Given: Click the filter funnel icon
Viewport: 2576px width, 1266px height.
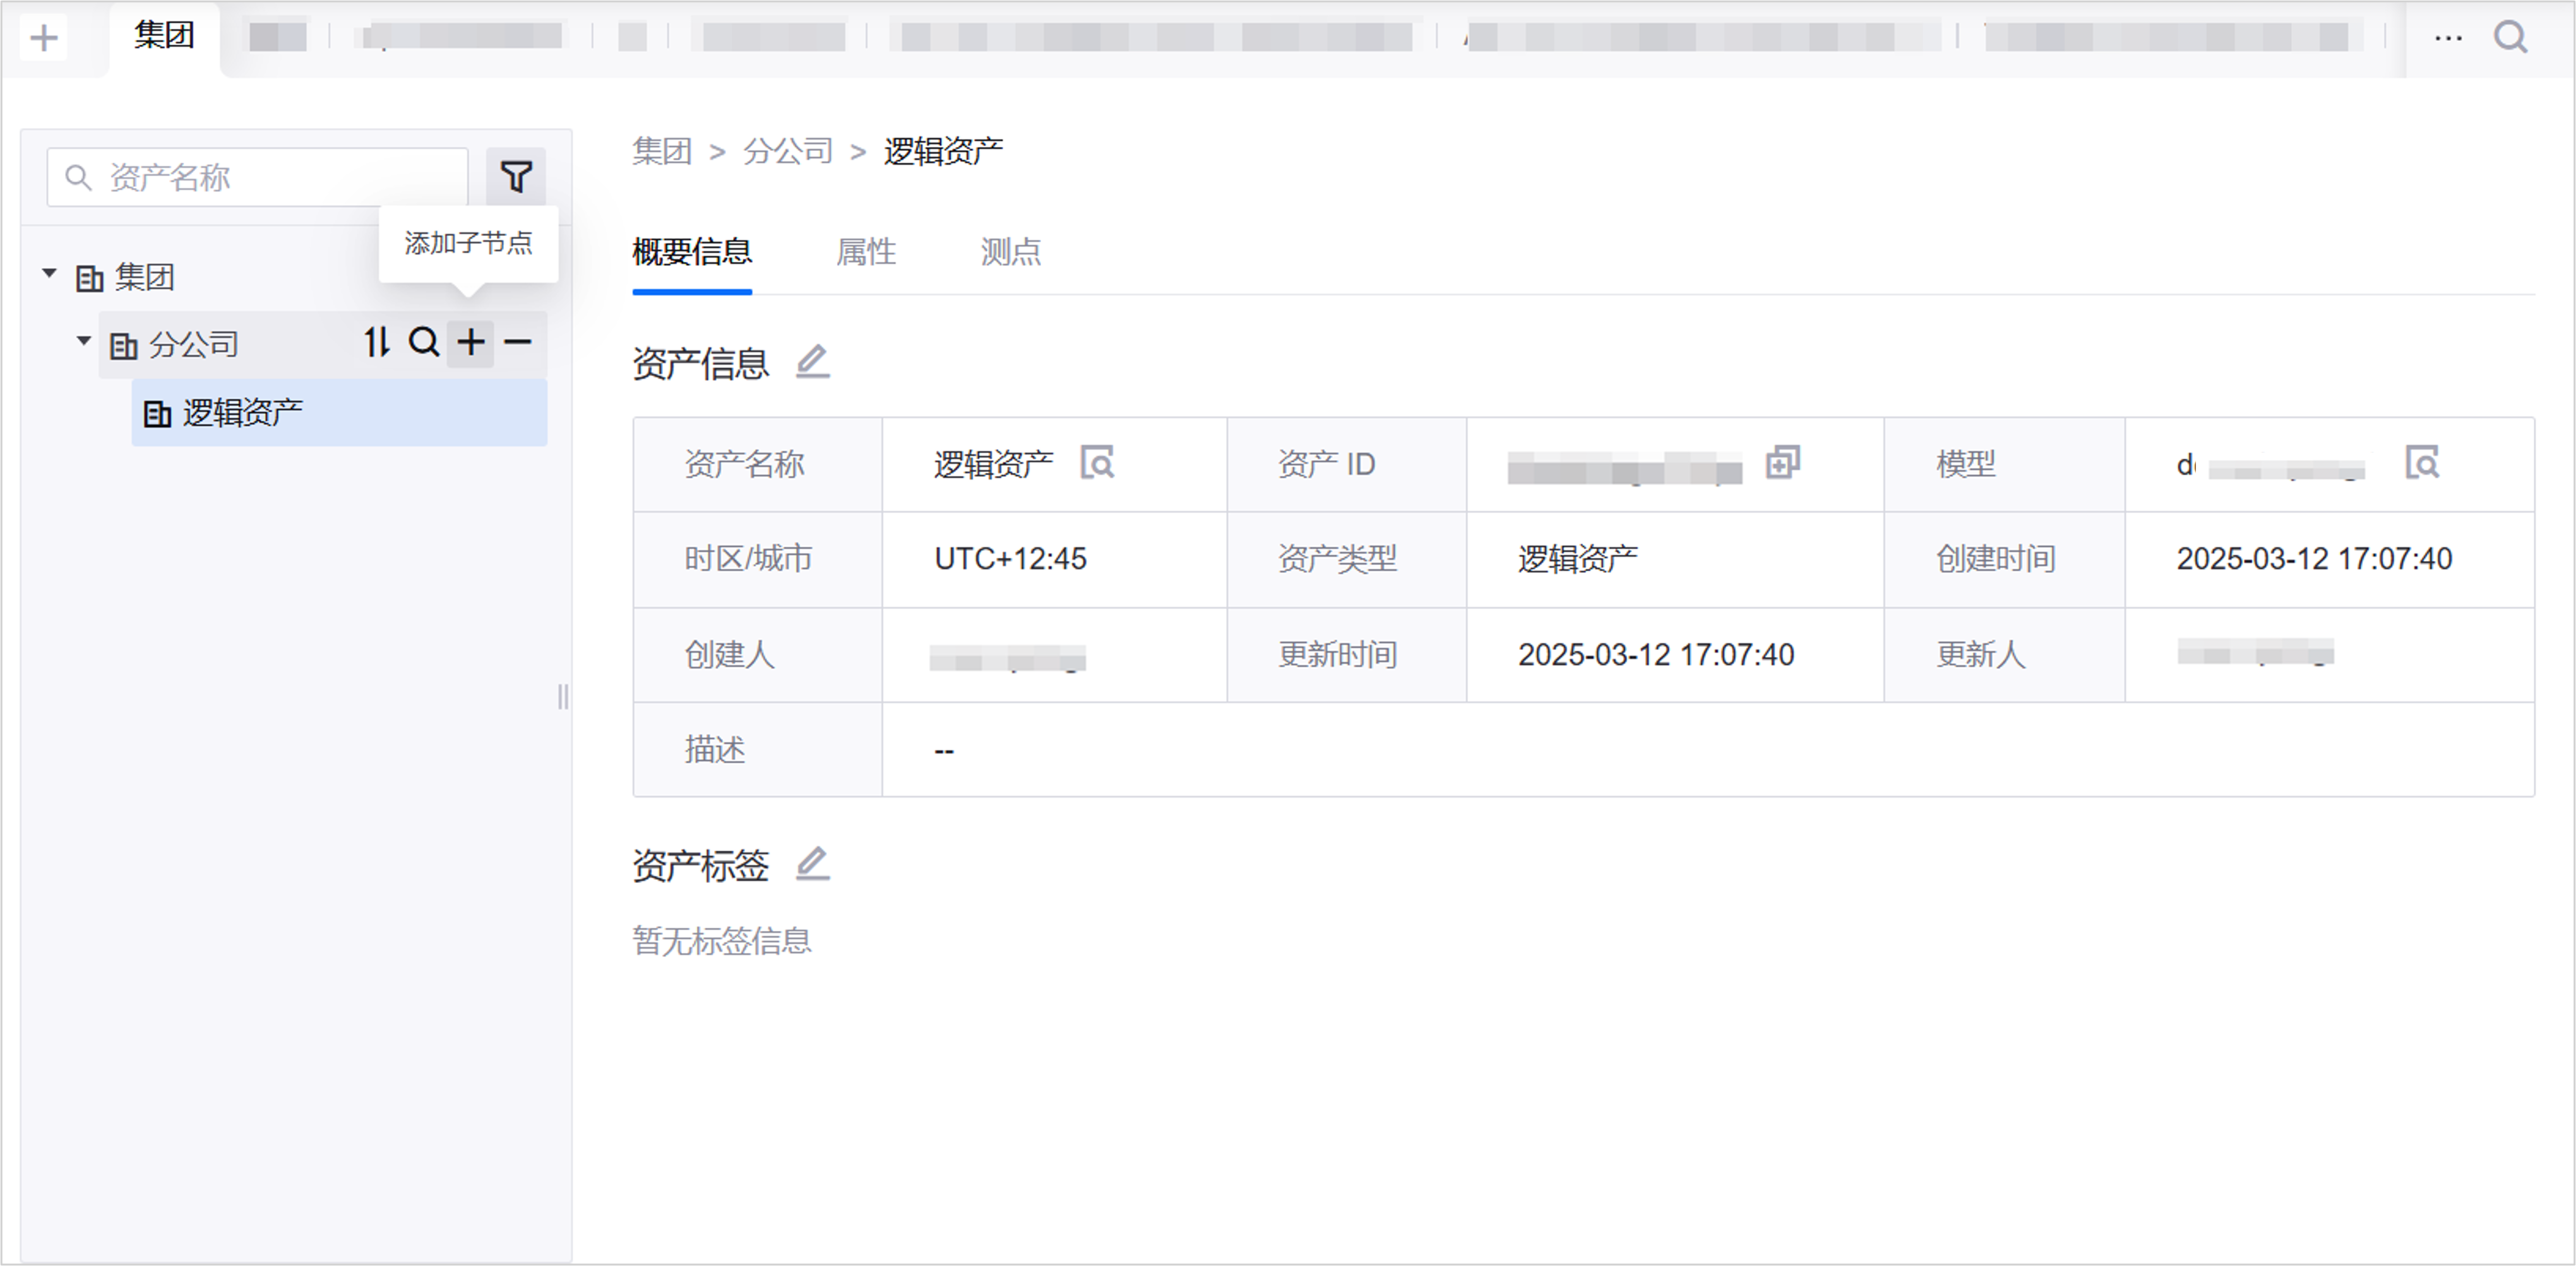Looking at the screenshot, I should pyautogui.click(x=516, y=177).
